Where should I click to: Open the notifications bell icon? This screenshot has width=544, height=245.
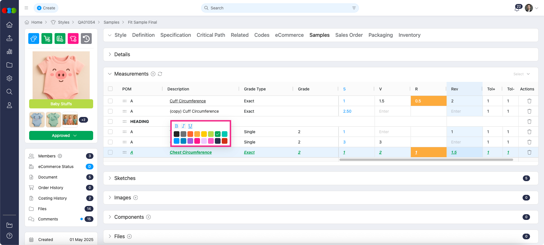(517, 9)
